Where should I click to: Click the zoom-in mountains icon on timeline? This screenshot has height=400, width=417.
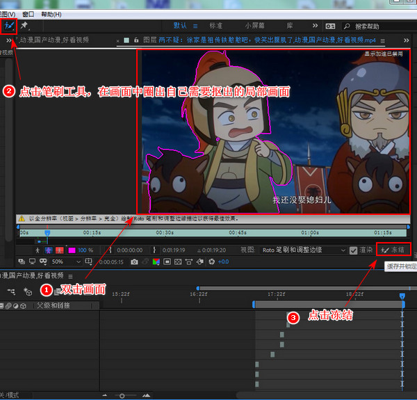[146, 396]
